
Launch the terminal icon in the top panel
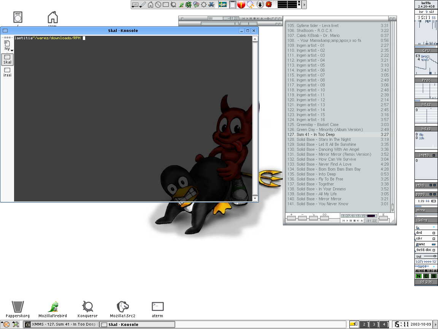click(x=166, y=5)
